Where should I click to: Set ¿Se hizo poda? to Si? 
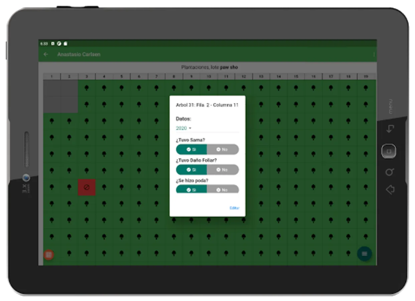coord(191,189)
